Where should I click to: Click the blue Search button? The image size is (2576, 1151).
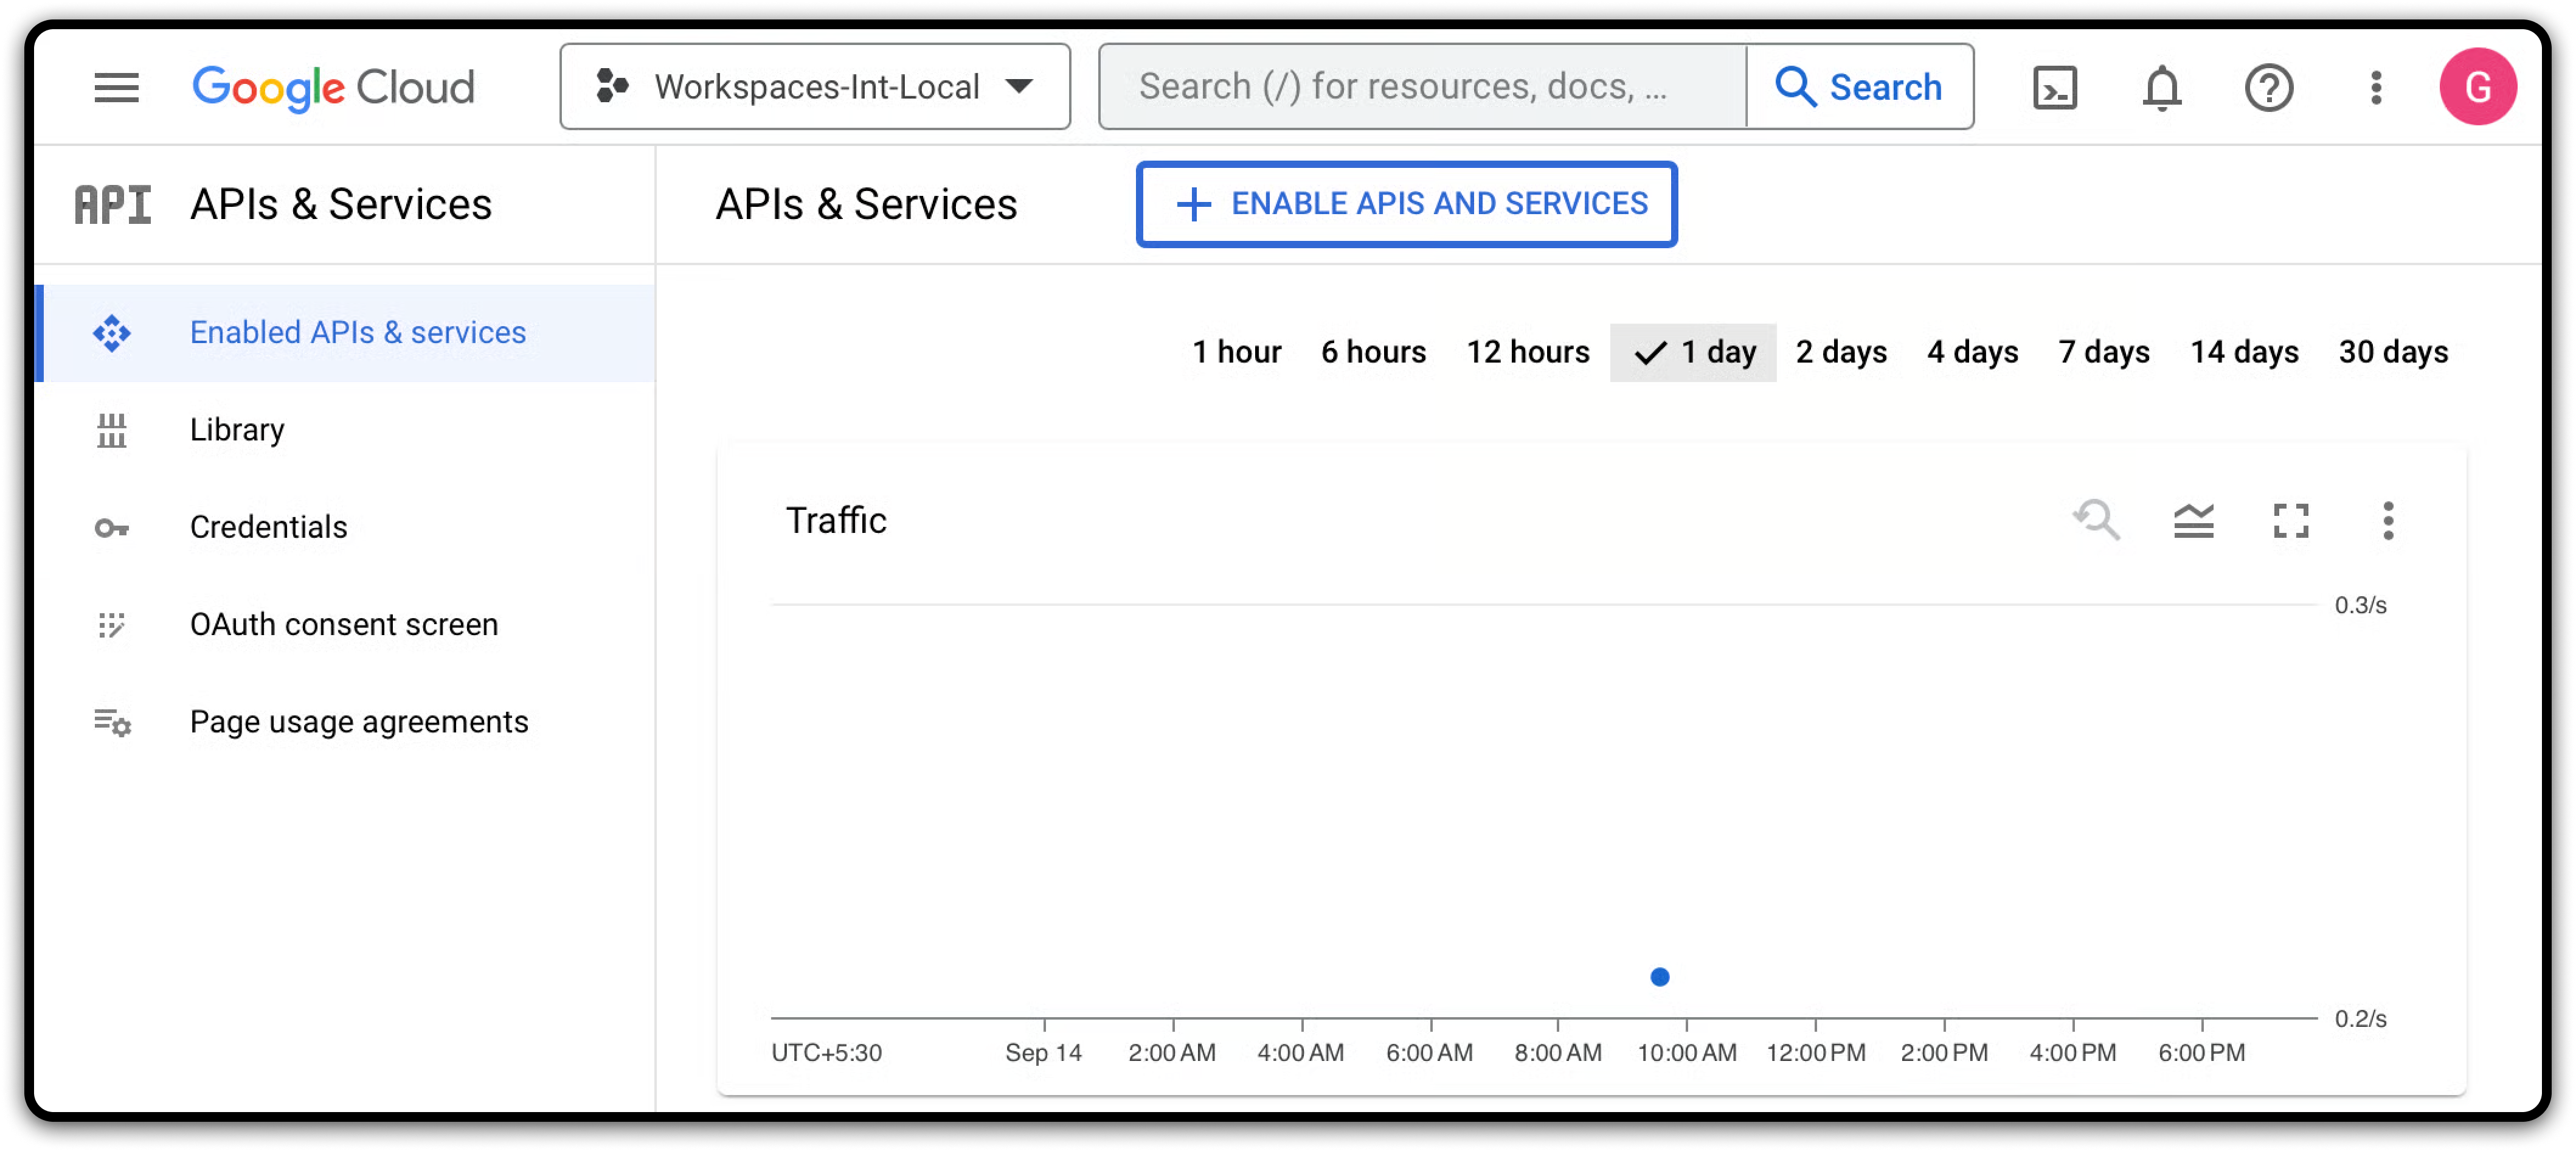click(1859, 87)
